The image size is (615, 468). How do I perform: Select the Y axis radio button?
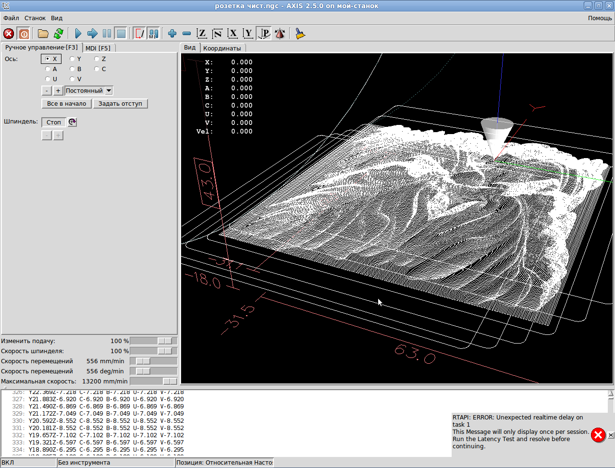[72, 59]
